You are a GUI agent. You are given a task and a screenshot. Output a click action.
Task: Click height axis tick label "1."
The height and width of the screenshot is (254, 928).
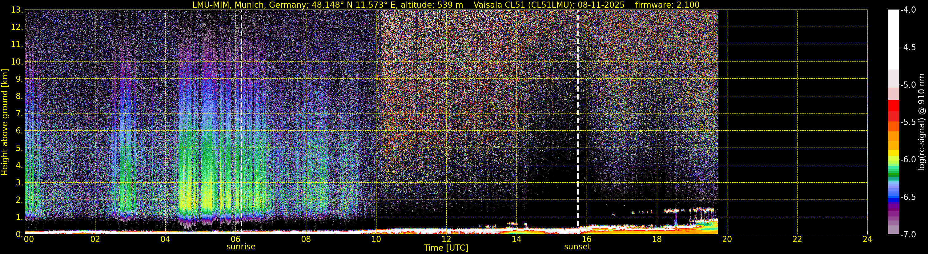(x=19, y=217)
